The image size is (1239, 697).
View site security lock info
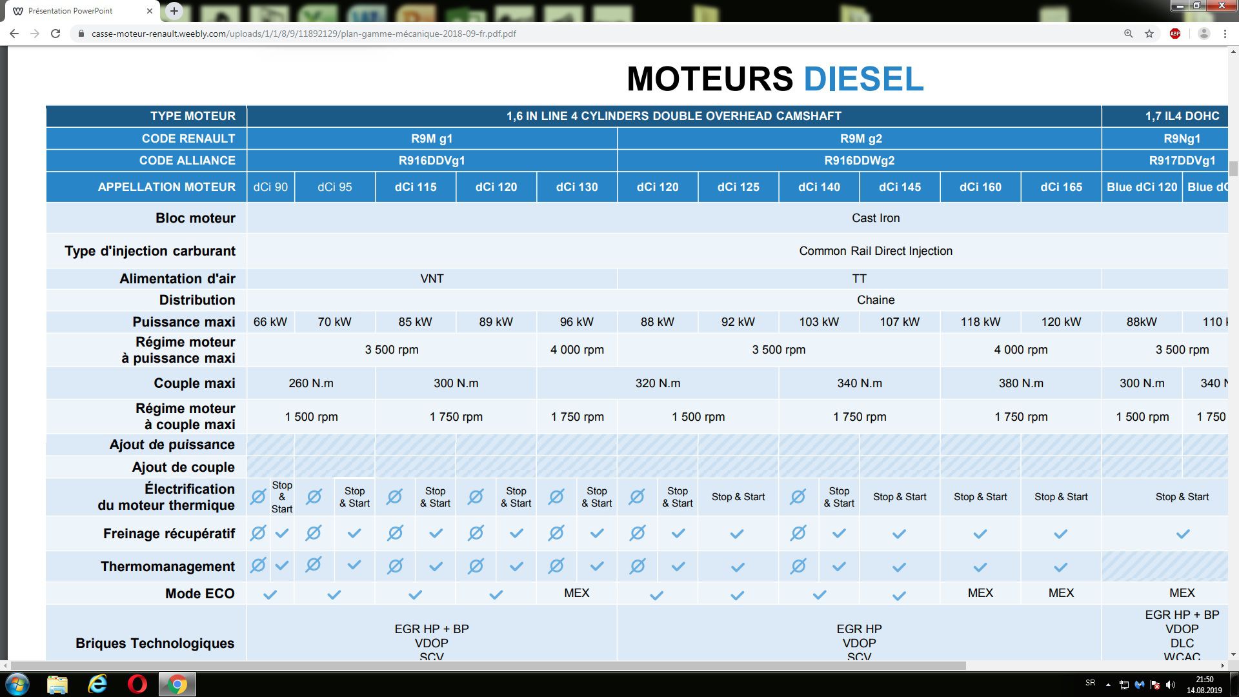[x=81, y=34]
